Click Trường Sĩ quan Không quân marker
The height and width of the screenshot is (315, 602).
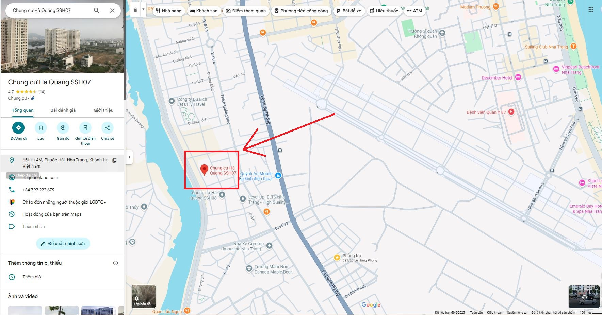tap(442, 33)
